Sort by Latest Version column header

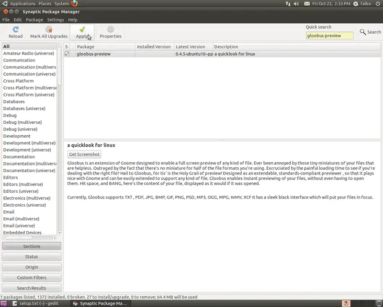pyautogui.click(x=193, y=47)
